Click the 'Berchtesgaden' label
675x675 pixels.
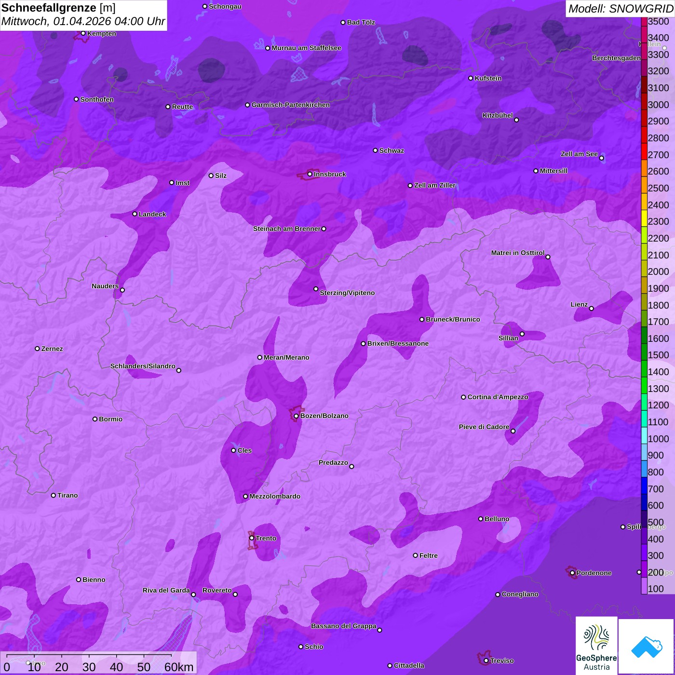(x=616, y=58)
